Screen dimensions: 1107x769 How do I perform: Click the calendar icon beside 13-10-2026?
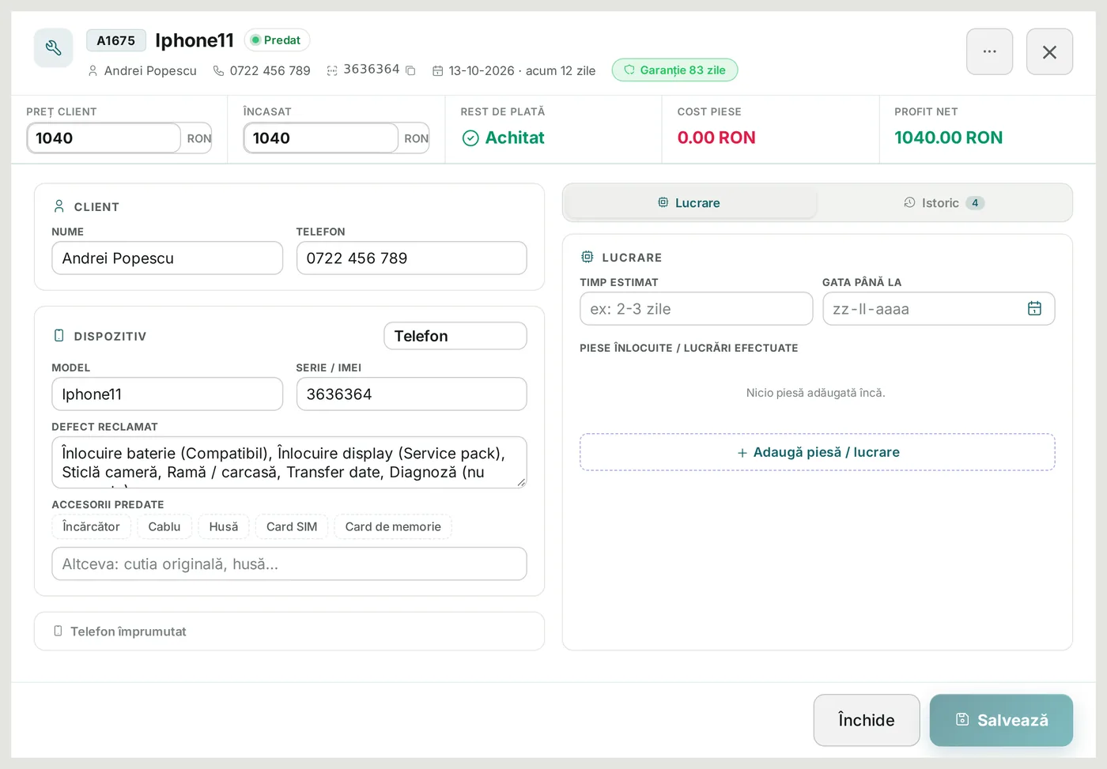click(x=437, y=70)
